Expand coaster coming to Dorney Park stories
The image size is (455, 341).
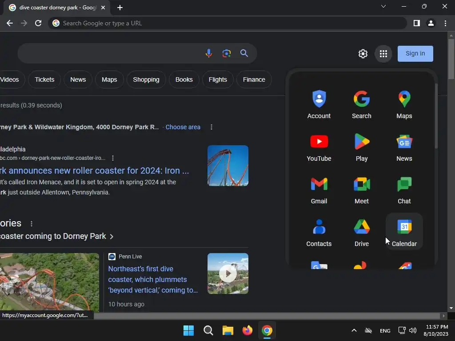pyautogui.click(x=112, y=237)
